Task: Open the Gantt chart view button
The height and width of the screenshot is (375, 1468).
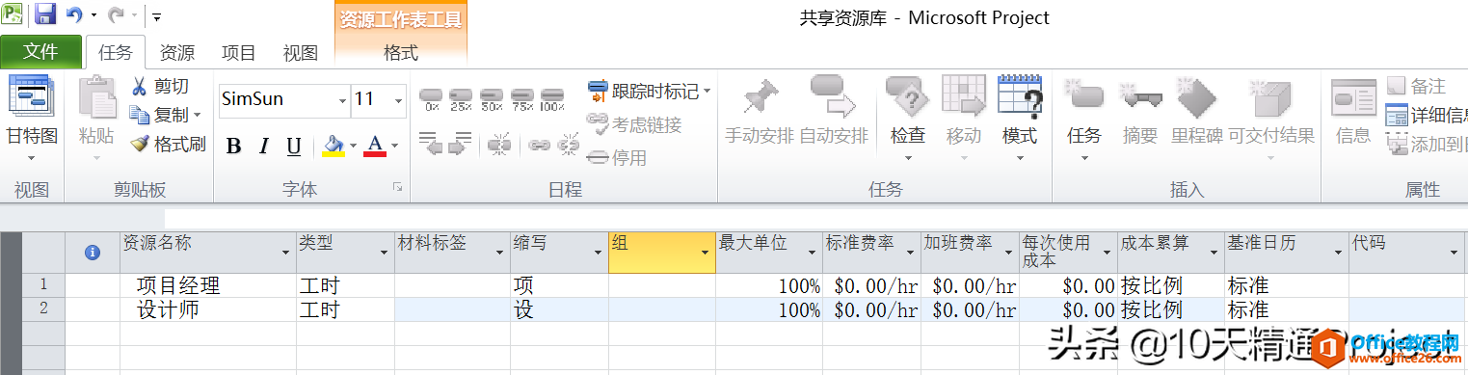Action: (32, 119)
